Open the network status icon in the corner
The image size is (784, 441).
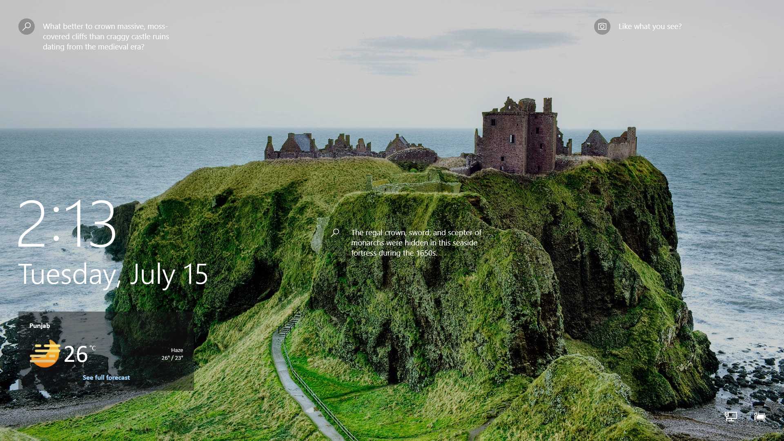(731, 416)
